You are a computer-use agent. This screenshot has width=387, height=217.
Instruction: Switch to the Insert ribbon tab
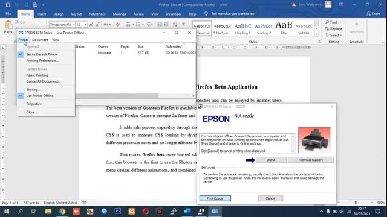(42, 14)
